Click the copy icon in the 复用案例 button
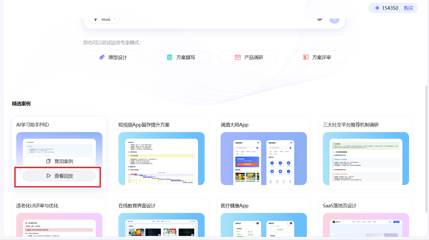Screen dimensions: 429x240 pos(48,161)
